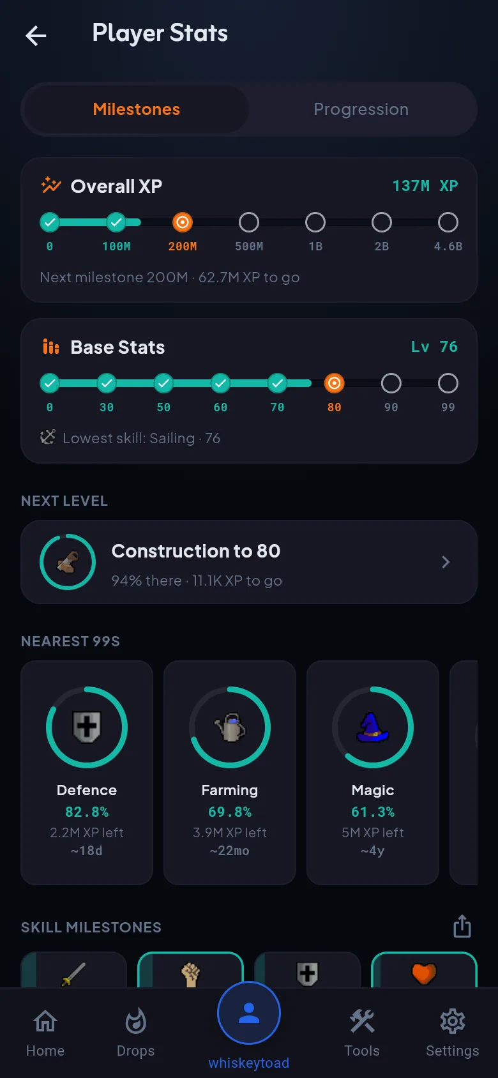Tap the whiskeytoad profile avatar
The width and height of the screenshot is (498, 1078).
tap(249, 1013)
